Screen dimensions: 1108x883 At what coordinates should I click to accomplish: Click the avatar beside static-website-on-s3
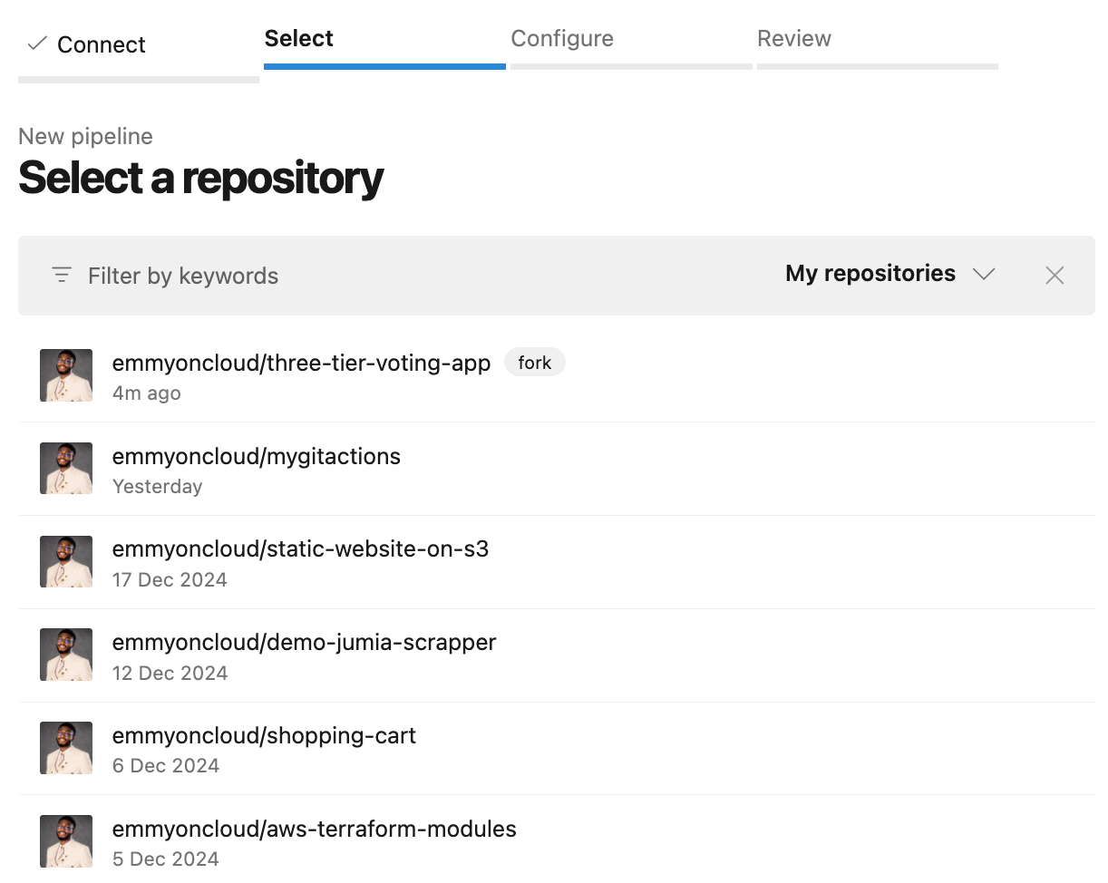[x=66, y=562]
